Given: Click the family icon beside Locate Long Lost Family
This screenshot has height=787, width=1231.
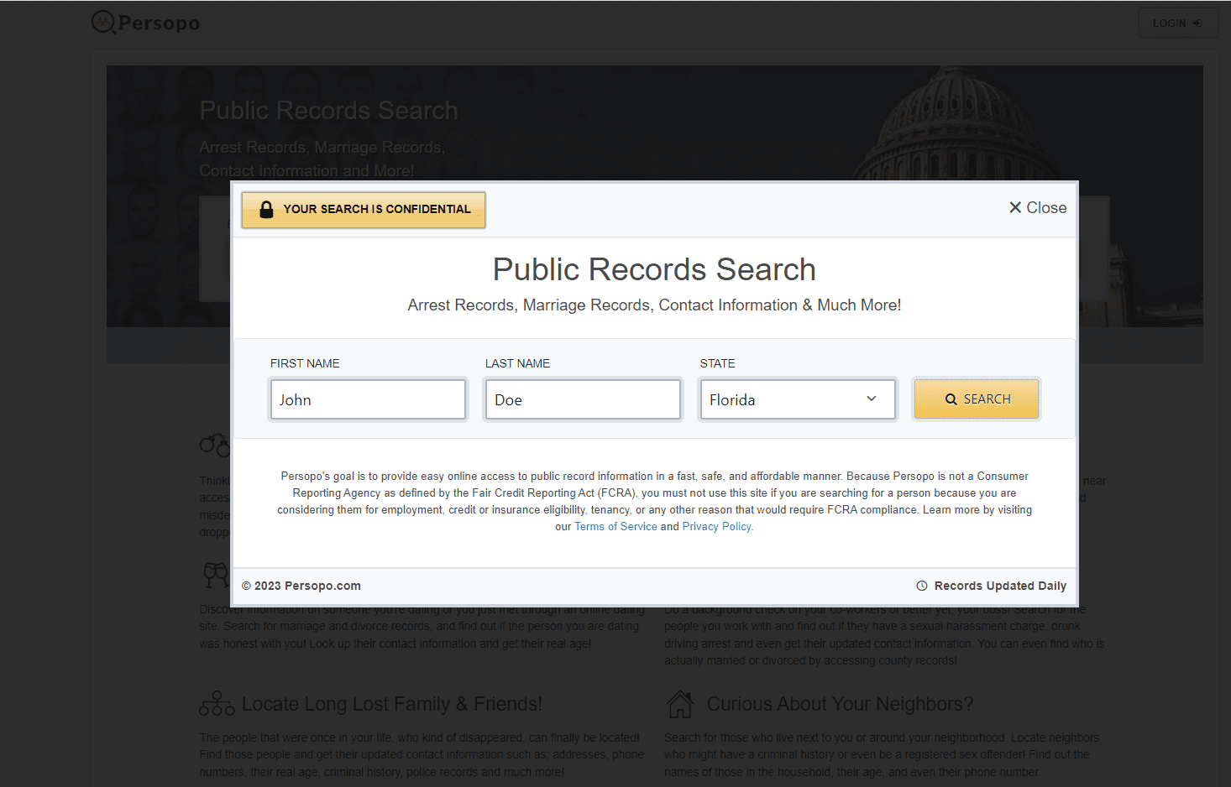Looking at the screenshot, I should point(217,703).
